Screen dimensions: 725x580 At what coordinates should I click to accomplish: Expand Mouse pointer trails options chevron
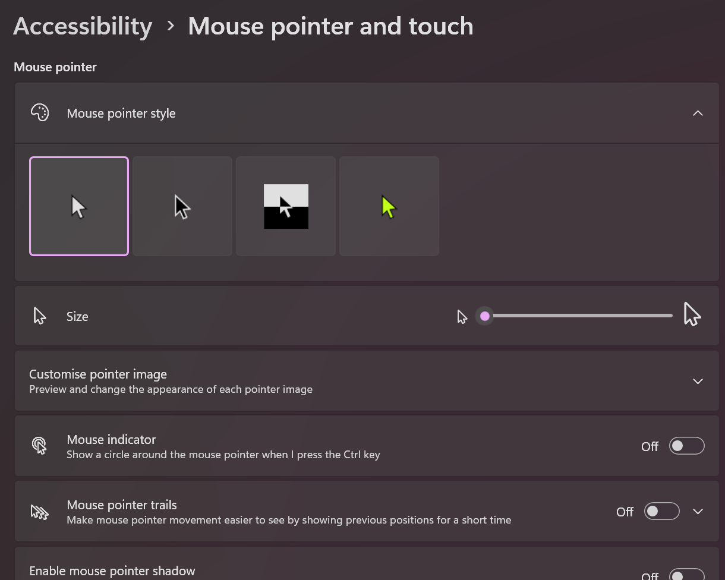point(698,512)
